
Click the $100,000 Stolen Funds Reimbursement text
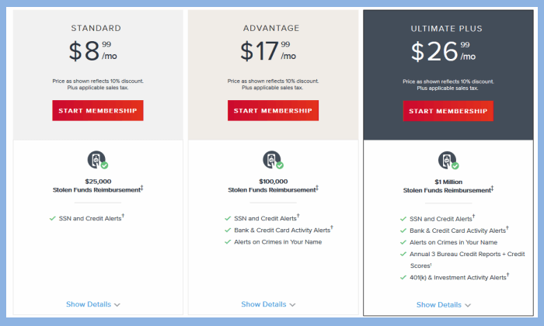273,186
